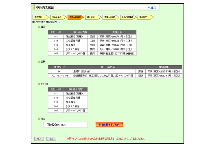
Task: Click the 申込内容をご確認ください instruction text
Action: [46, 22]
